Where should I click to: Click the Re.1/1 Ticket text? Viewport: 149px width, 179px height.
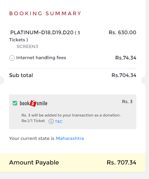33,121
